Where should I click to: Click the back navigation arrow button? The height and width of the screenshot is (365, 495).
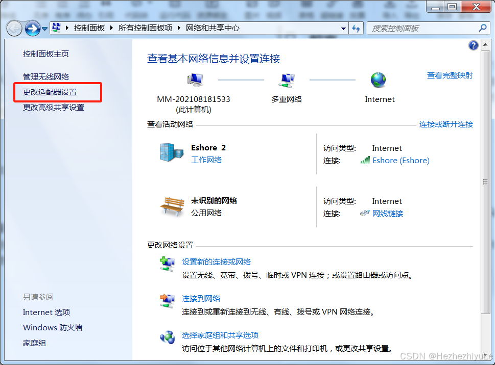click(x=14, y=29)
